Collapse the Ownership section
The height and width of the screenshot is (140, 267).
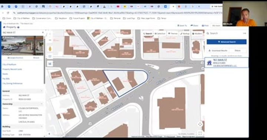tap(42, 104)
